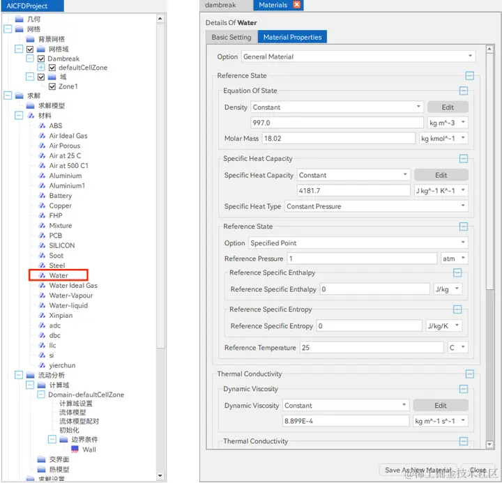Click the SILICON material icon

42,245
